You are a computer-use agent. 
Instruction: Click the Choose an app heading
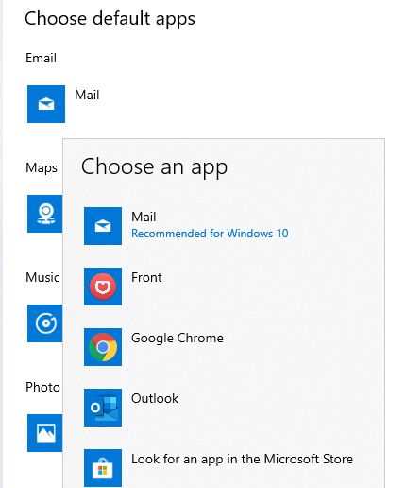(x=154, y=167)
